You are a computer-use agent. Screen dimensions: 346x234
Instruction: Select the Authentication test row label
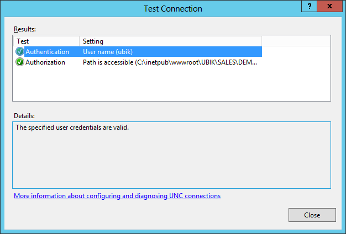[x=48, y=52]
